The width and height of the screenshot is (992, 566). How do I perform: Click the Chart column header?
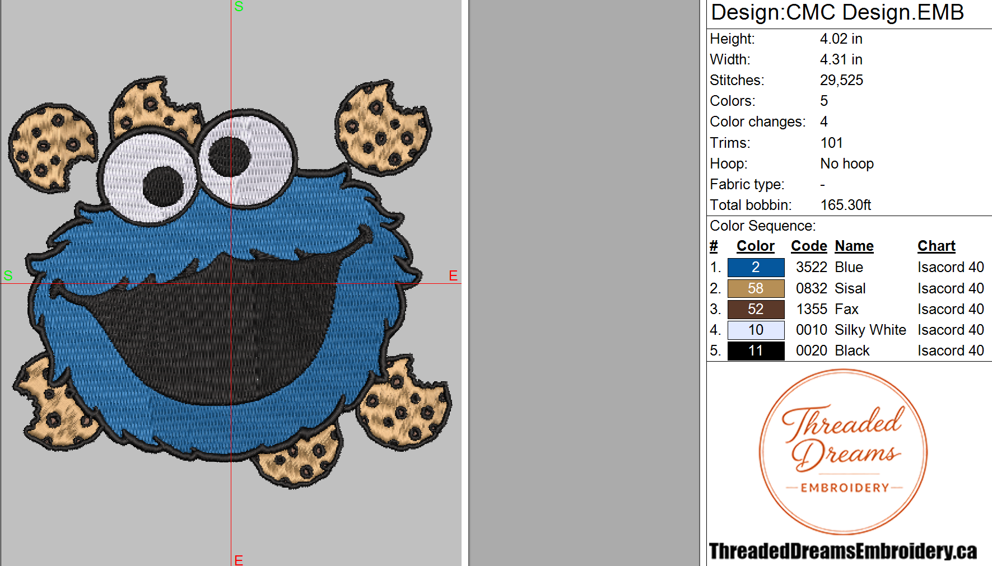pyautogui.click(x=936, y=246)
